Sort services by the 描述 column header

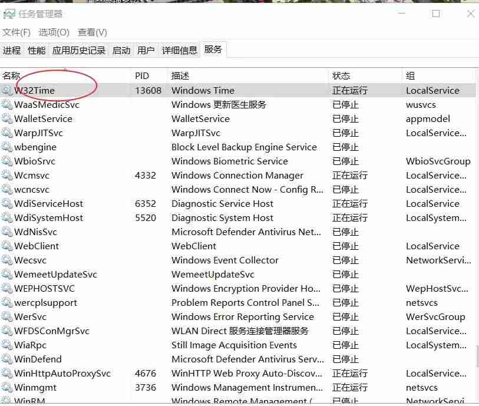point(249,75)
